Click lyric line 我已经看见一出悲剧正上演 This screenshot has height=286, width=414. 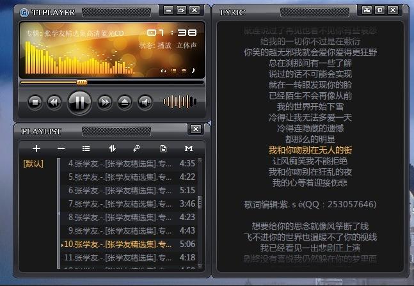(310, 248)
